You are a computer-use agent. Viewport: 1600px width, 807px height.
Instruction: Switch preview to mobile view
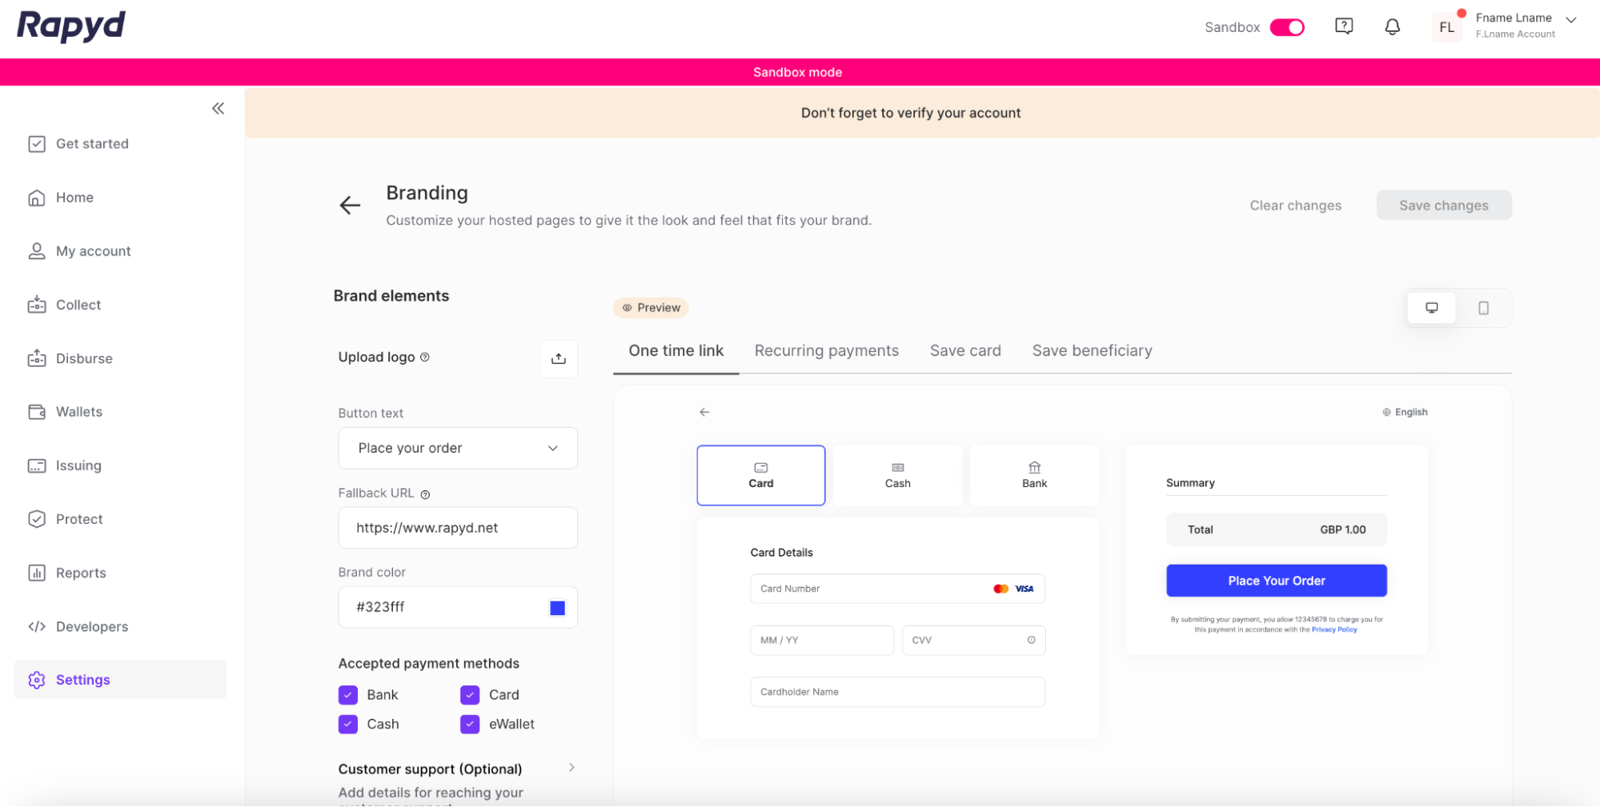[1482, 308]
